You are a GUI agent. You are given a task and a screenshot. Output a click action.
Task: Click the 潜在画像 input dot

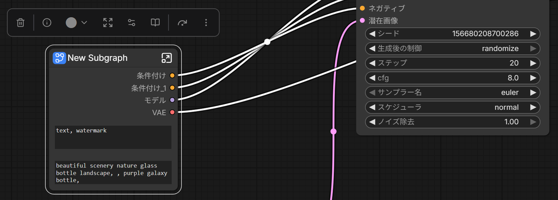(362, 21)
